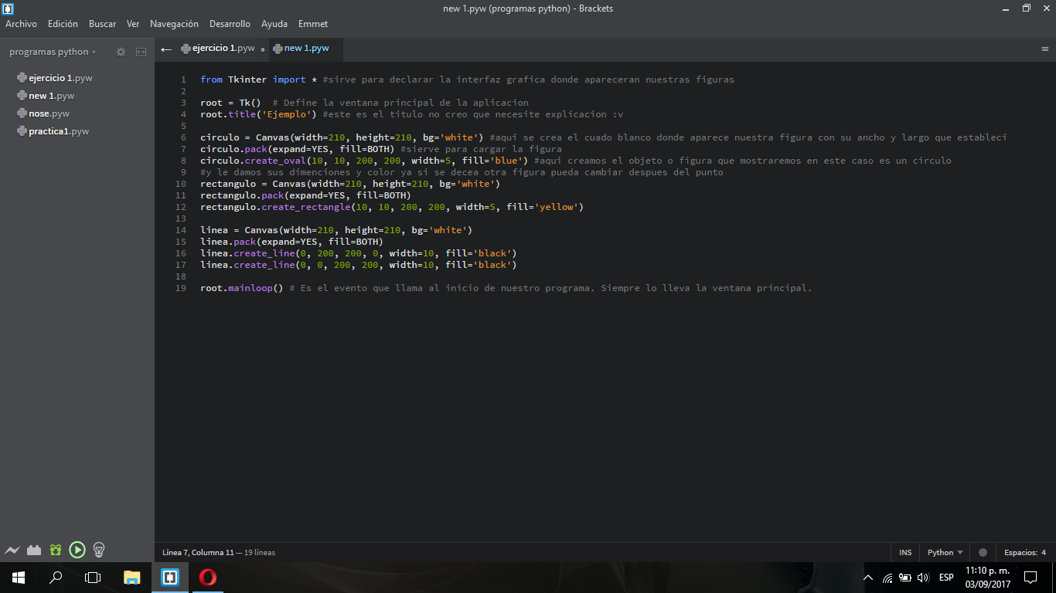The width and height of the screenshot is (1056, 593).
Task: Launch Live Preview with the lightning icon
Action: coord(13,550)
